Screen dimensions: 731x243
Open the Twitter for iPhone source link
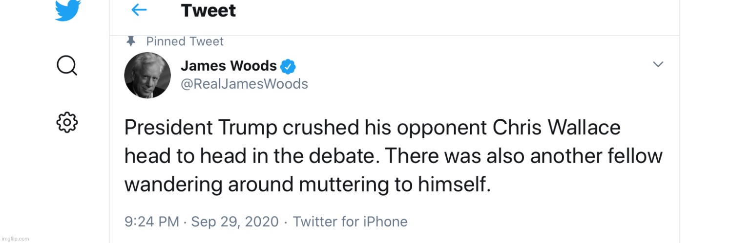pos(350,222)
